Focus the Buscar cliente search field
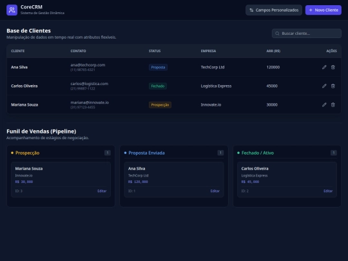 click(x=307, y=34)
